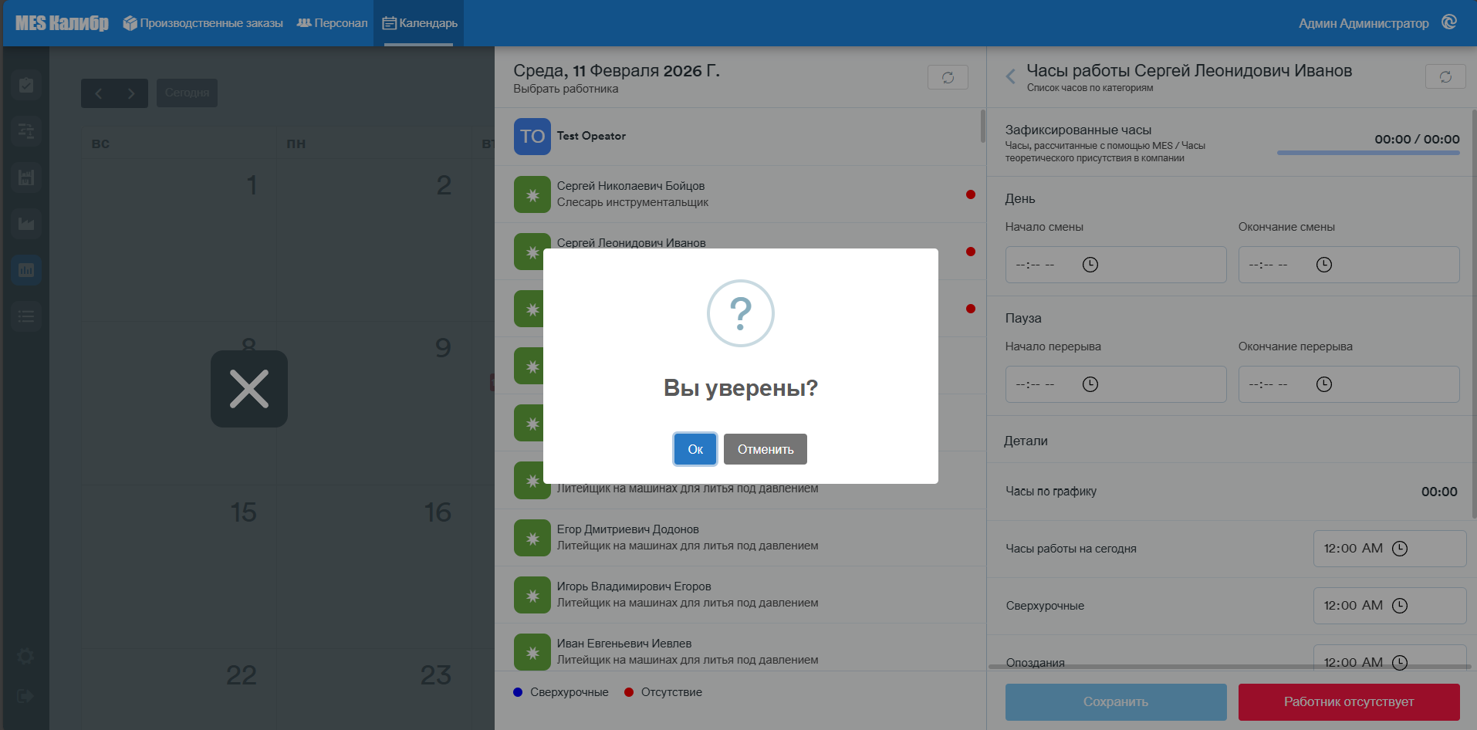Confirm the dialog with the Ок button

click(x=695, y=449)
